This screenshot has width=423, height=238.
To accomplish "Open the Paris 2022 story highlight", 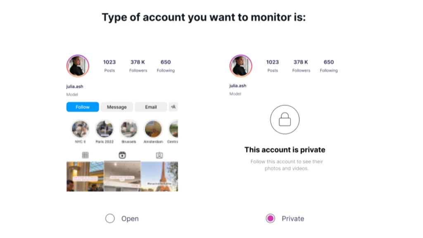I will click(105, 129).
